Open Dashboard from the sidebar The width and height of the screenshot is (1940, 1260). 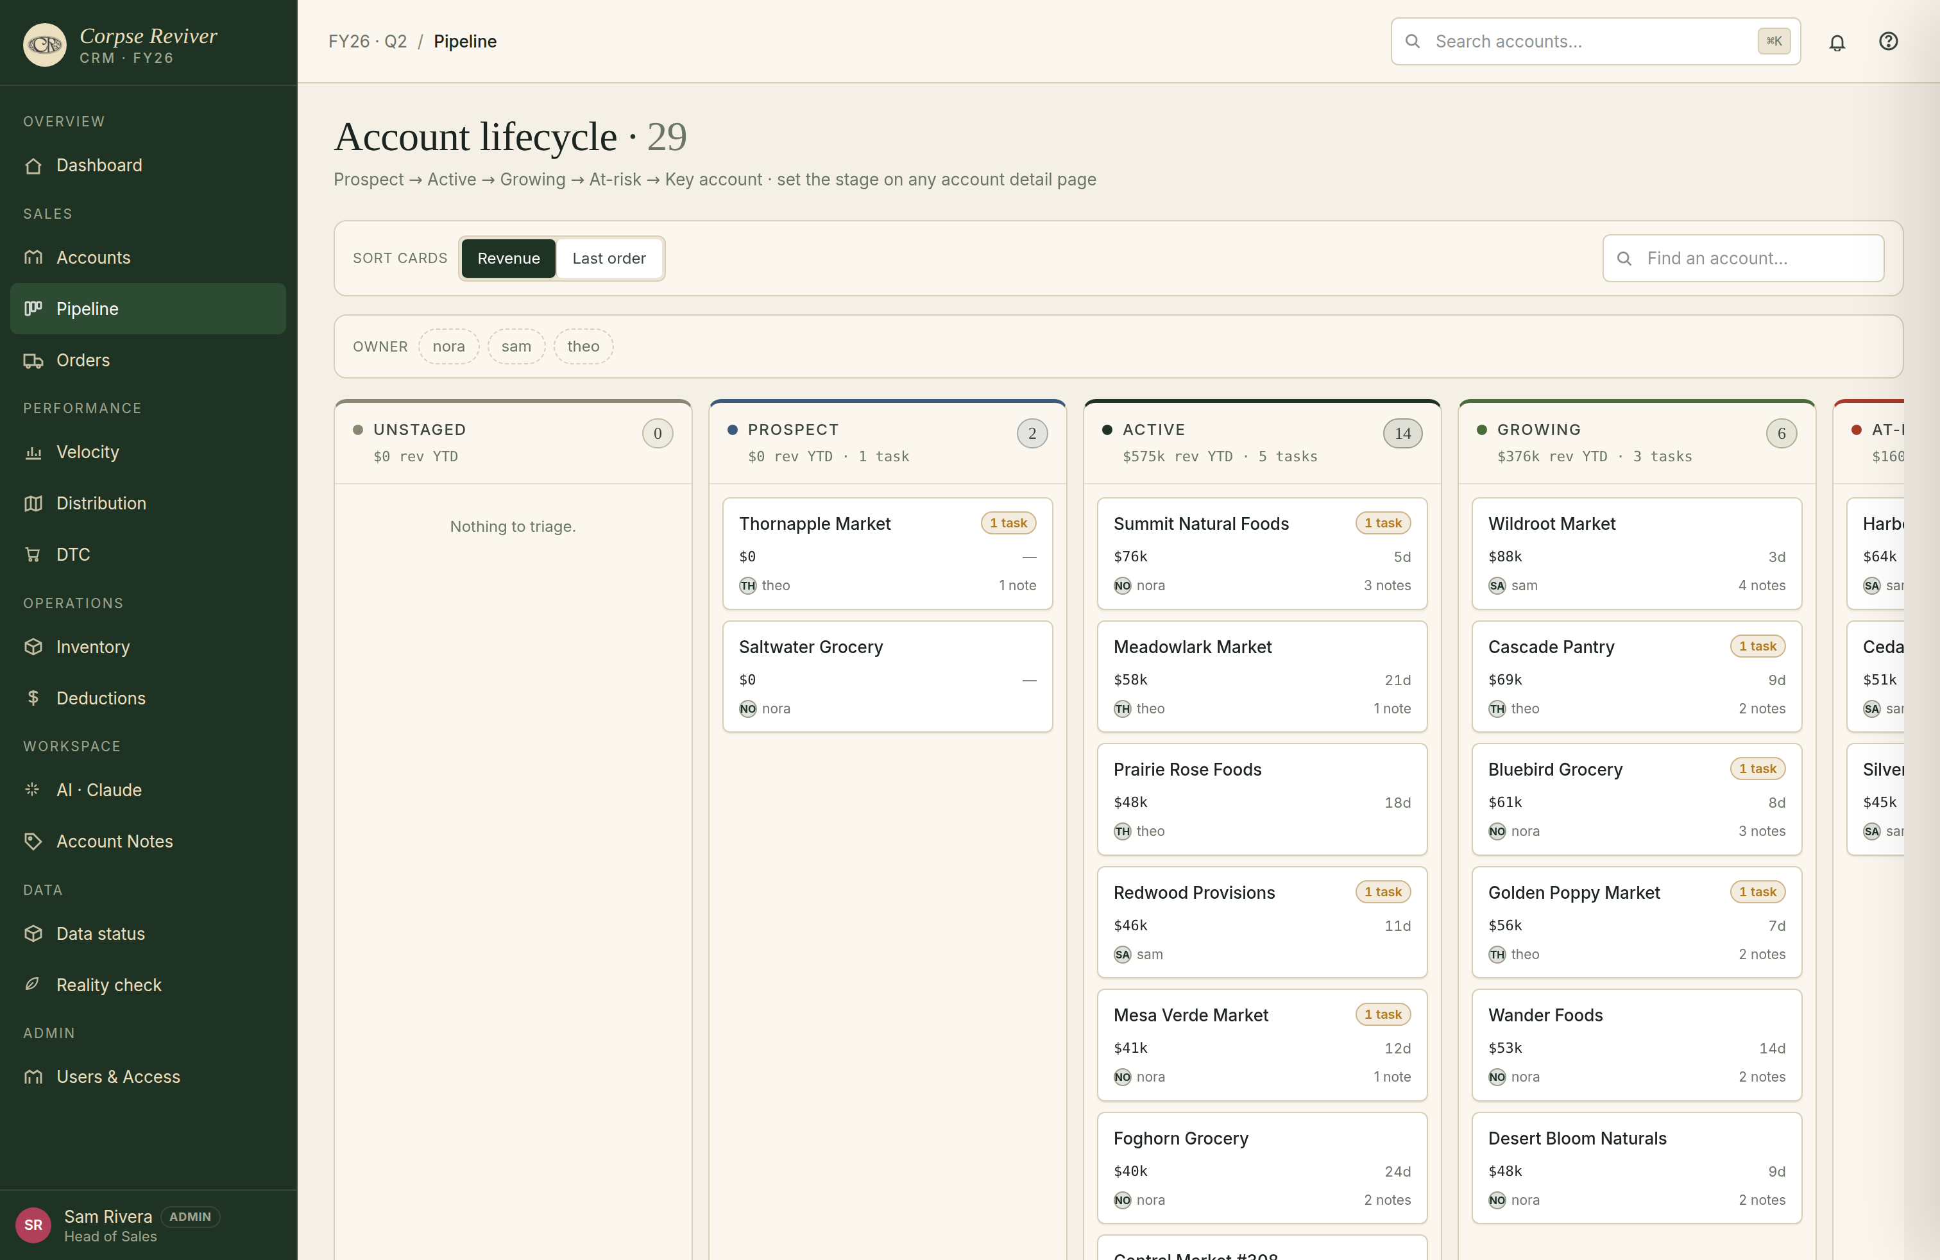coord(148,166)
